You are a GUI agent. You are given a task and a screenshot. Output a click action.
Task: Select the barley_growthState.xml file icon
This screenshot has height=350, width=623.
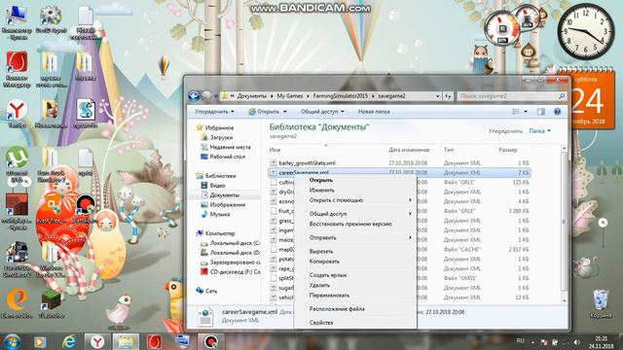[273, 162]
